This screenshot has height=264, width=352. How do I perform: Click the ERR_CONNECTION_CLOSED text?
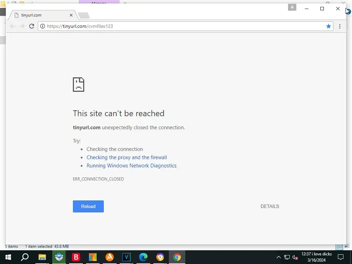click(x=98, y=179)
